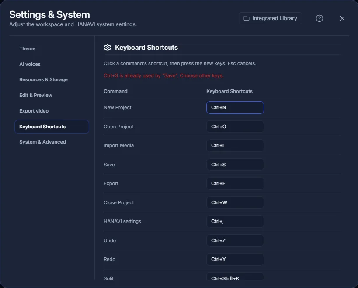Click the Open Project command label
Viewport: 358px width, 288px height.
pos(118,127)
